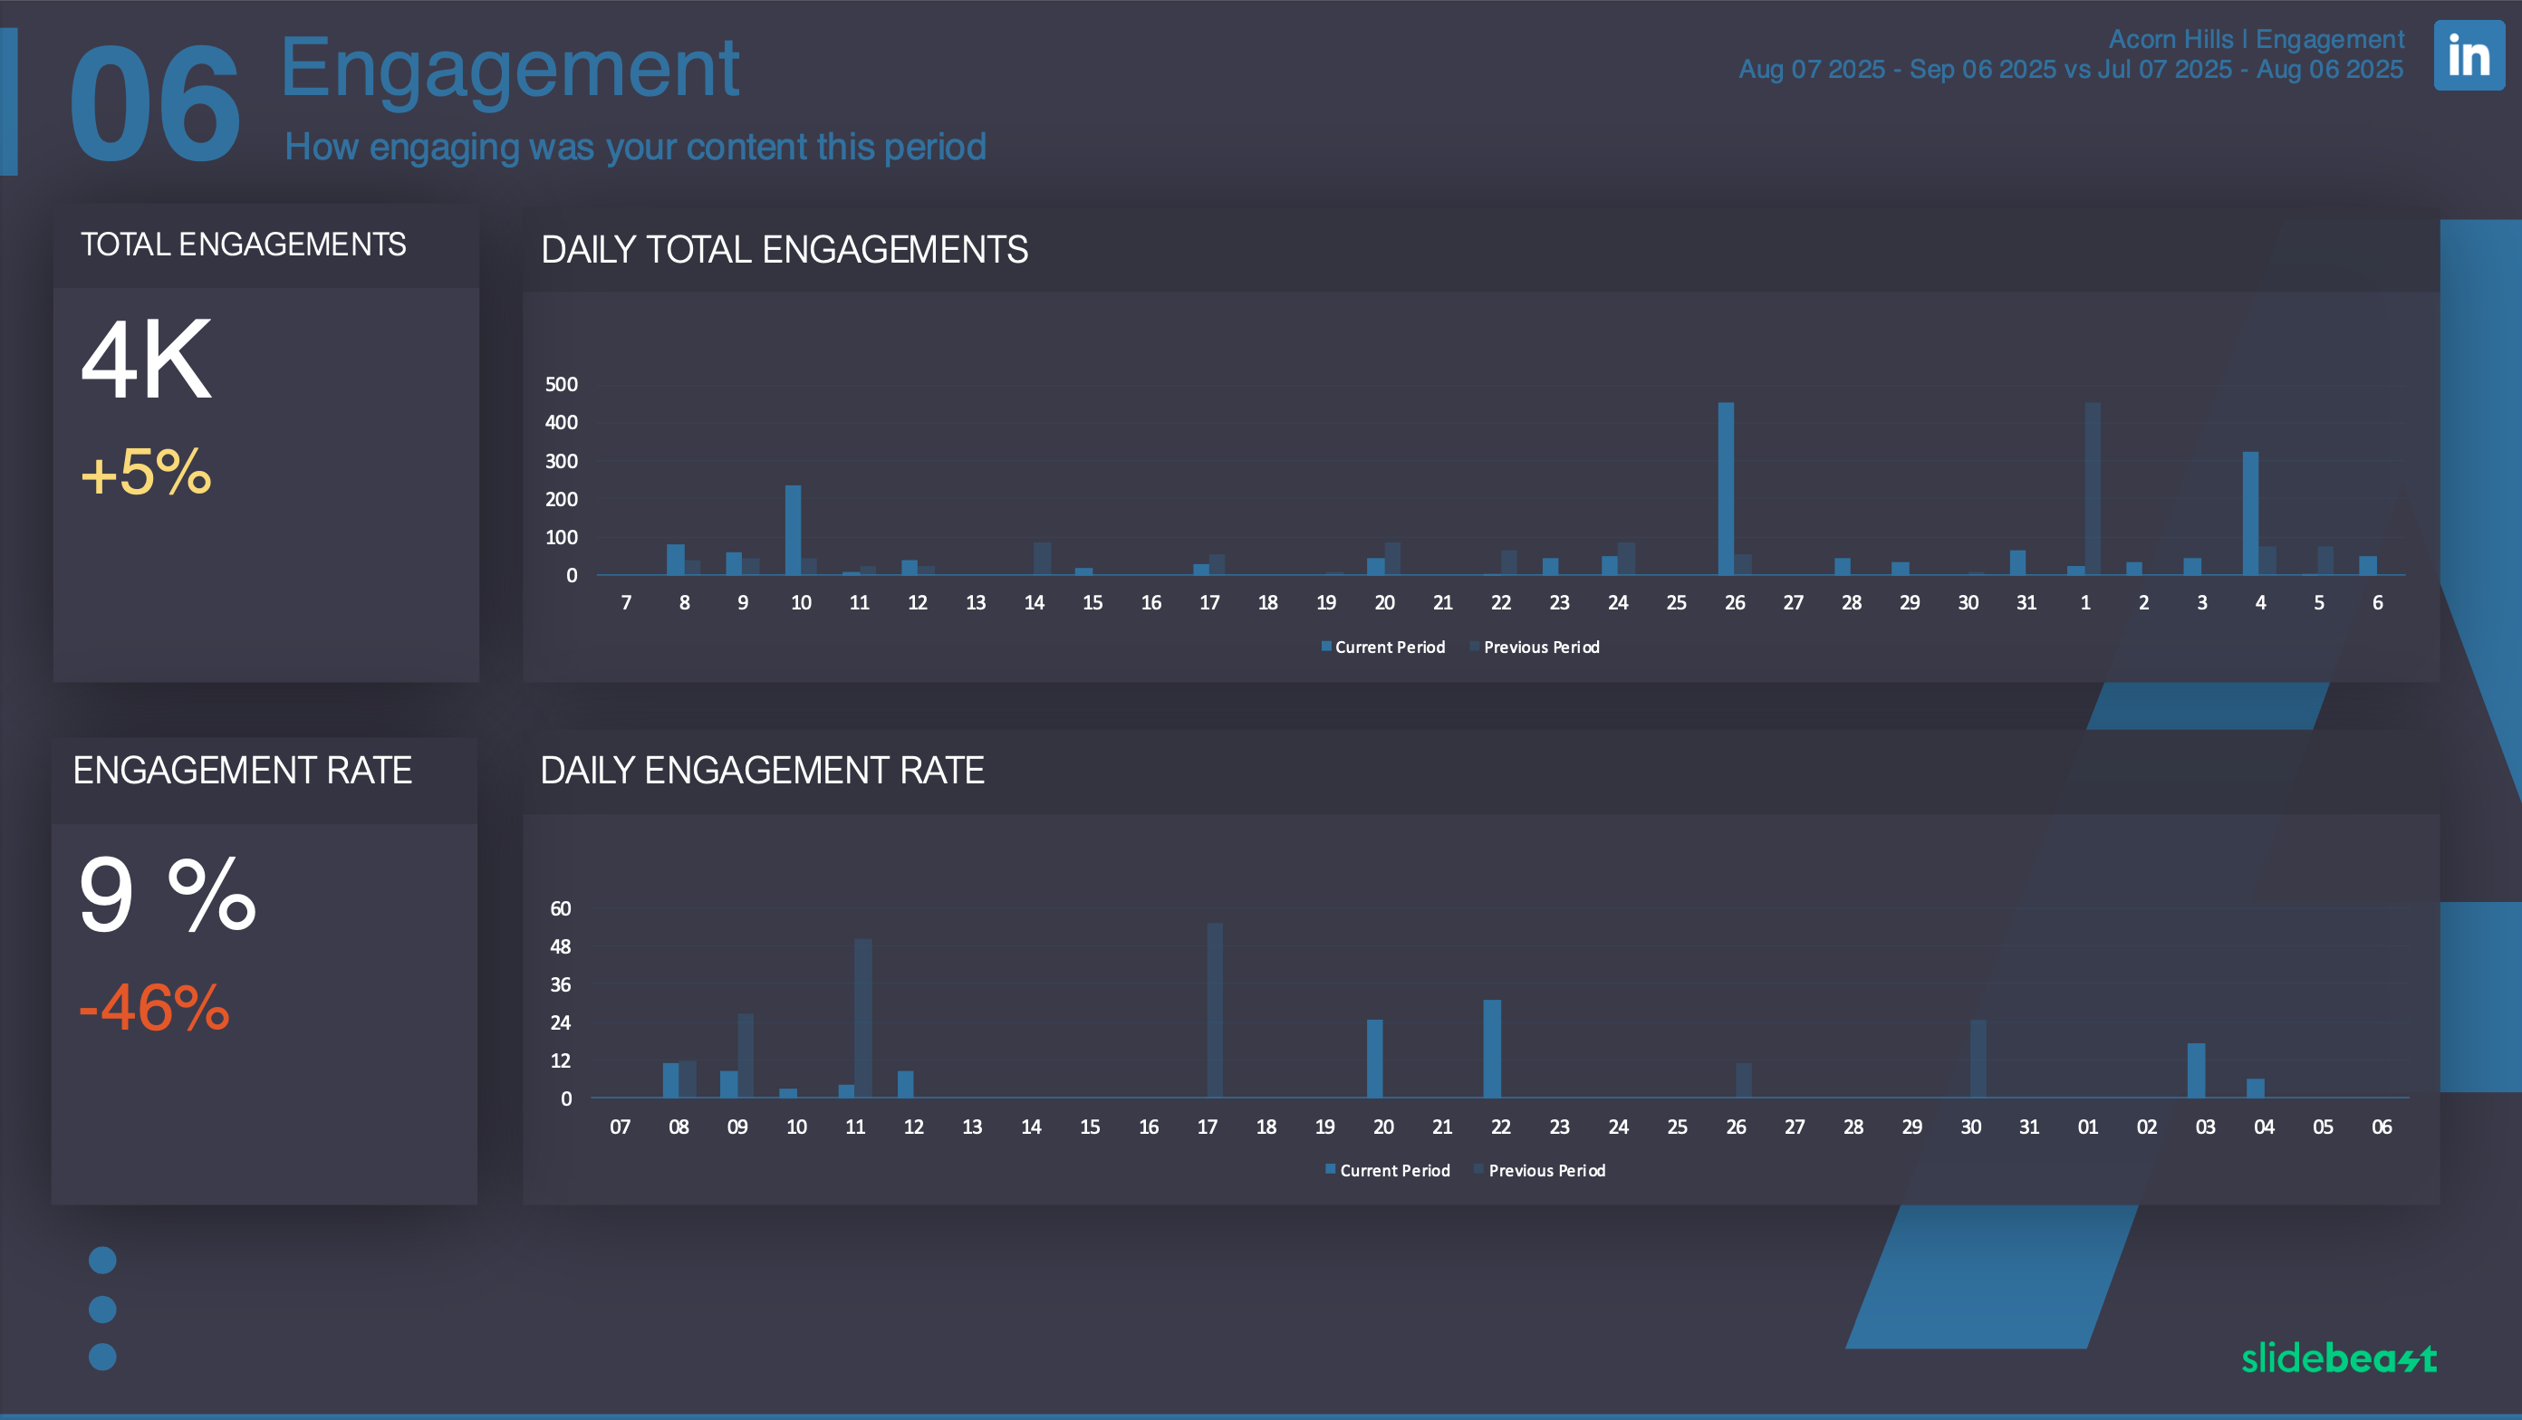The image size is (2522, 1420).
Task: Click the Current Period legend swatch in Daily Total Engagements
Action: tap(1325, 646)
